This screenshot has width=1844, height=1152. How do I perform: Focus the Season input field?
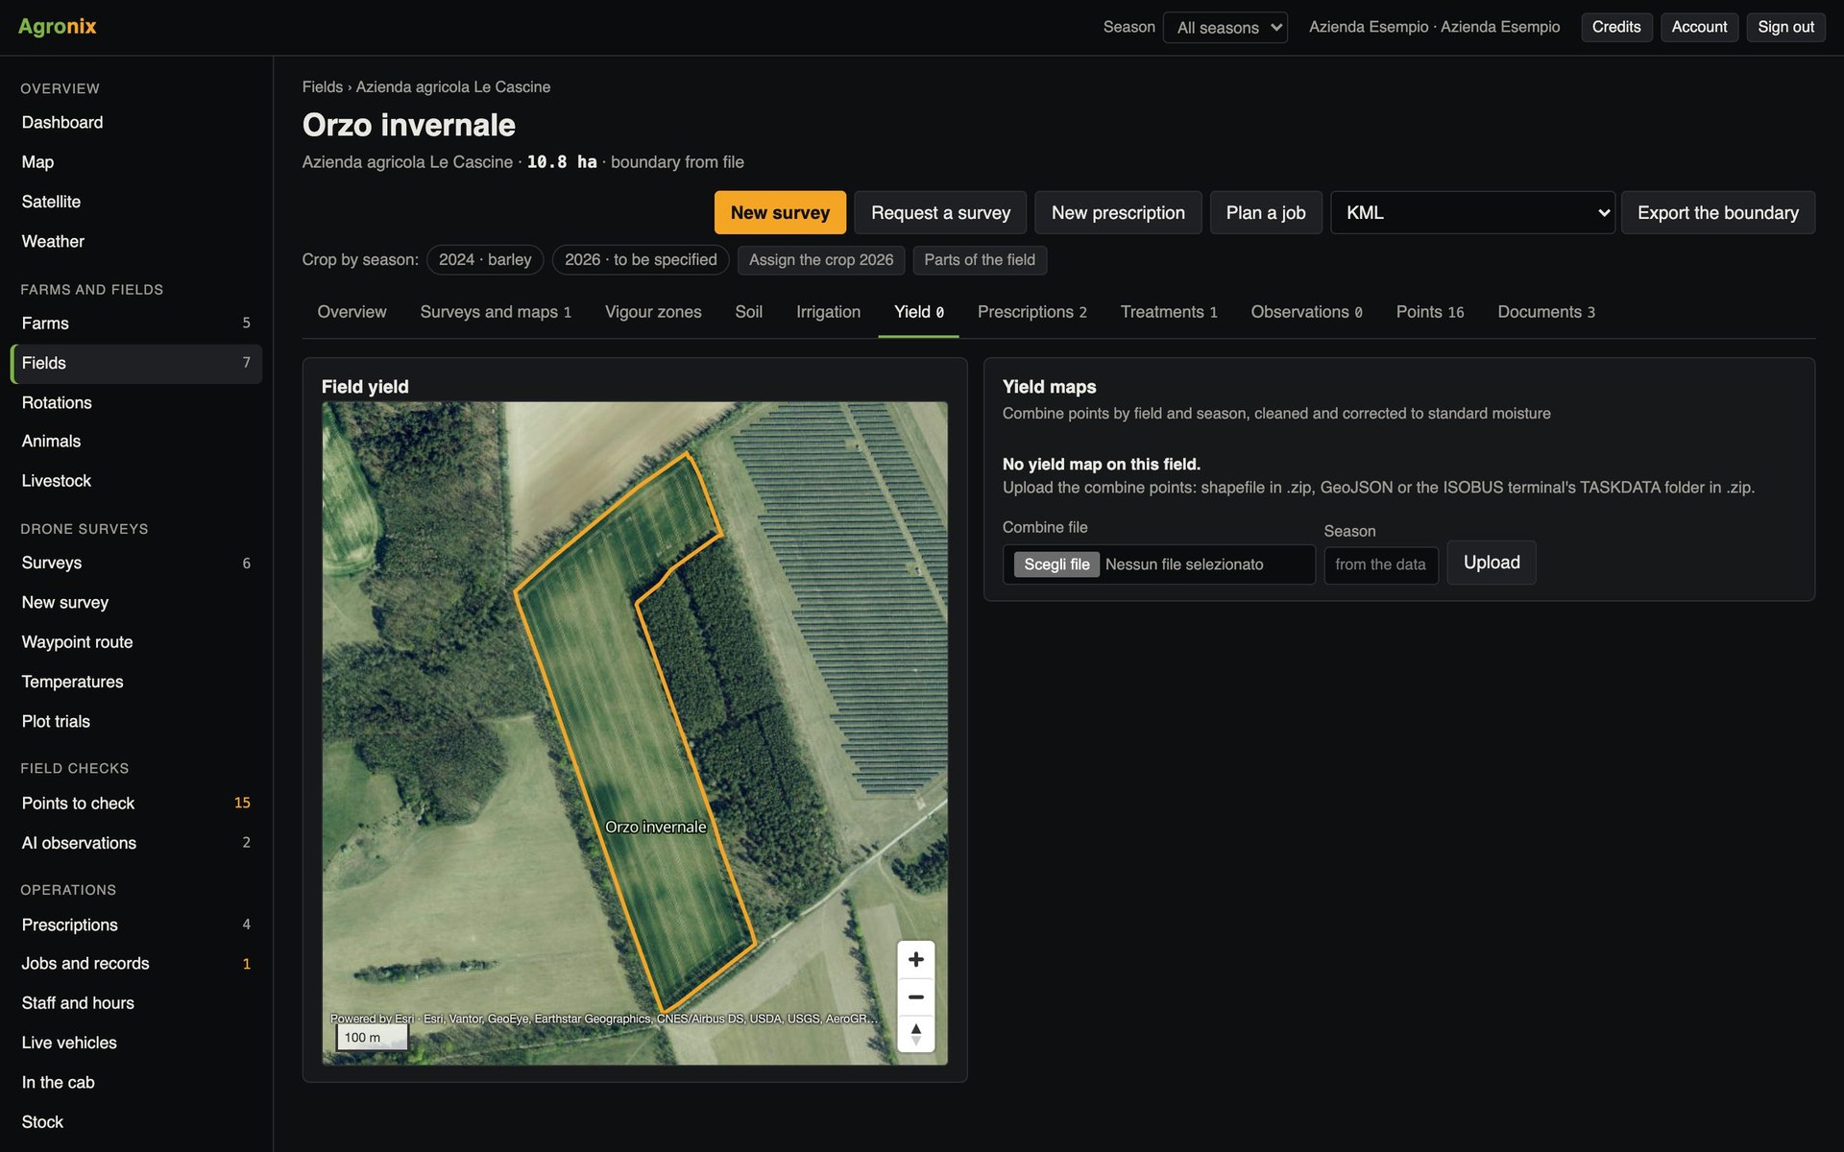pyautogui.click(x=1380, y=564)
